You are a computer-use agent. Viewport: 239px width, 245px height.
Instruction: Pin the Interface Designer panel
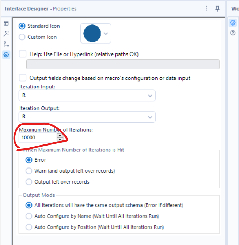[217, 9]
